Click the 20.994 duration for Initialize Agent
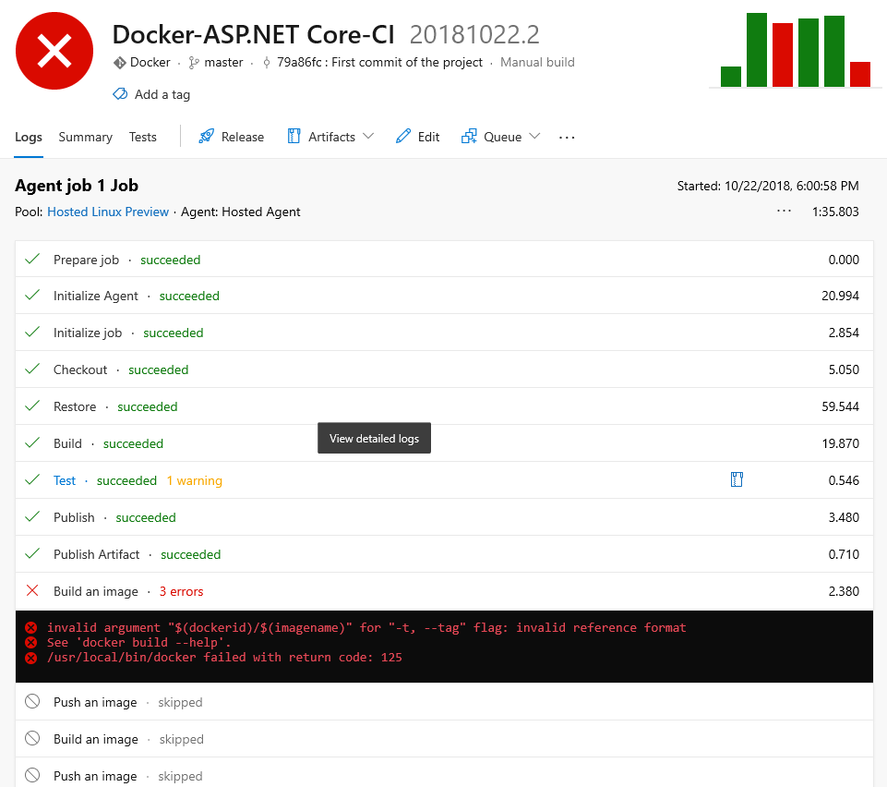The height and width of the screenshot is (787, 887). pos(840,296)
